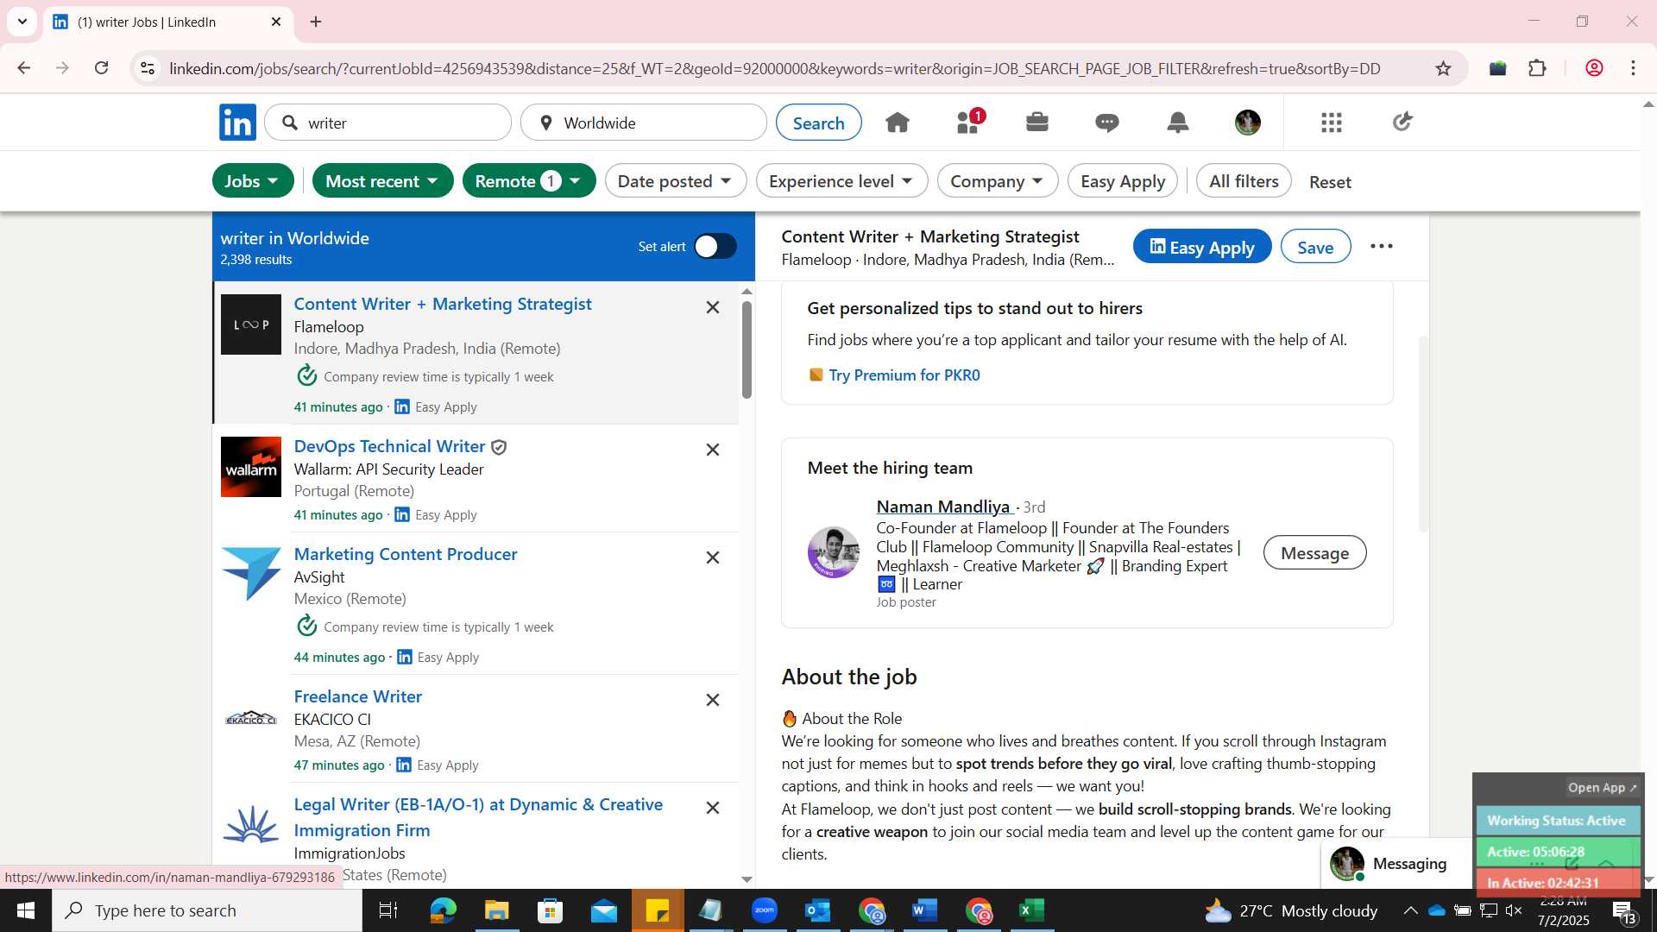
Task: Open browser extensions puzzle icon
Action: [1537, 68]
